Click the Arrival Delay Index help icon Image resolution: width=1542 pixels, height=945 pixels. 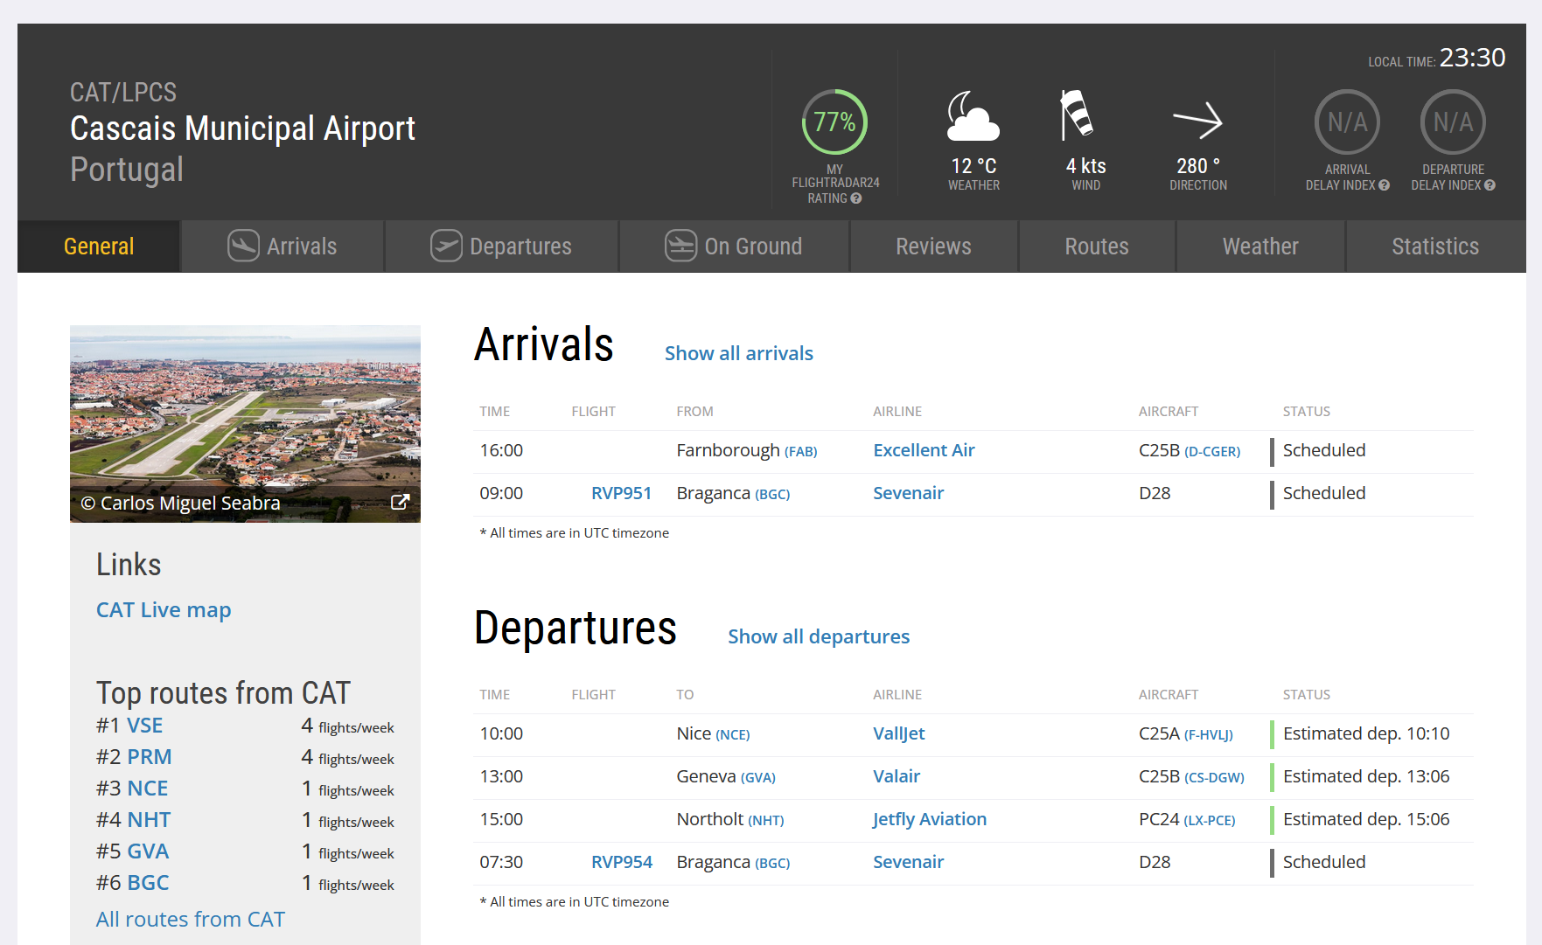click(x=1384, y=185)
